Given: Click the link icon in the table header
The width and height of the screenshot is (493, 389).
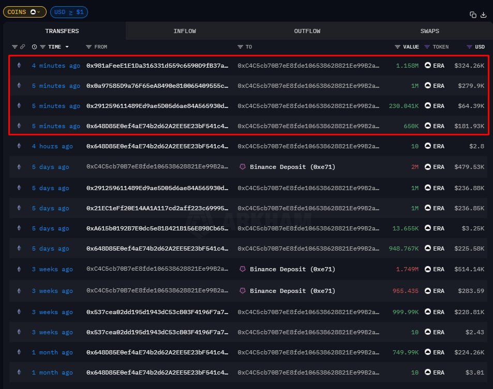Looking at the screenshot, I should pos(23,47).
